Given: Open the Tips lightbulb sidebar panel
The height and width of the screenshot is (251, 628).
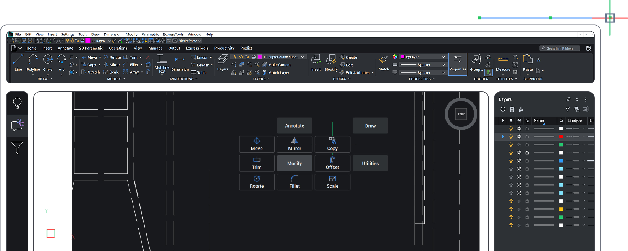Looking at the screenshot, I should (17, 103).
